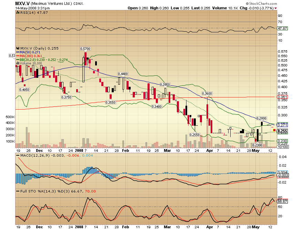Click the 0.3550 low price annotation
Image resolution: width=293 pixels, height=230 pixels.
tap(111, 103)
